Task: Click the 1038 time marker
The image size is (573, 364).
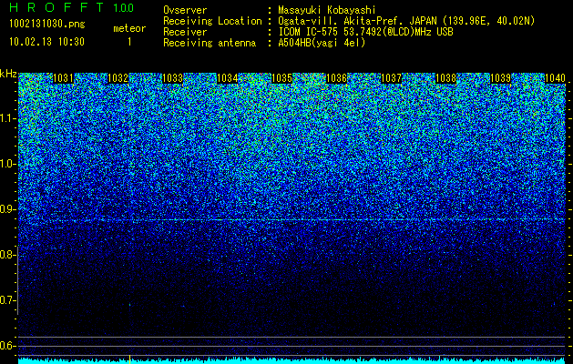Action: pyautogui.click(x=446, y=78)
